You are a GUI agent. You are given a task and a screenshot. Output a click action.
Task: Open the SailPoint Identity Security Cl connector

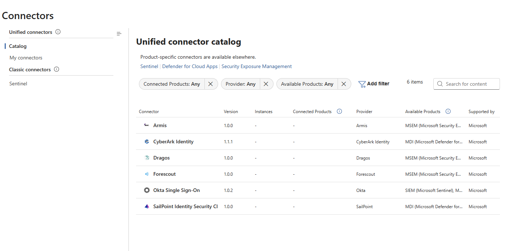point(185,206)
